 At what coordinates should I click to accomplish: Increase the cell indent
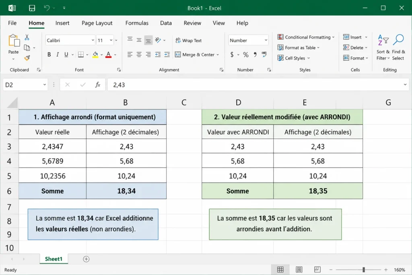point(167,54)
